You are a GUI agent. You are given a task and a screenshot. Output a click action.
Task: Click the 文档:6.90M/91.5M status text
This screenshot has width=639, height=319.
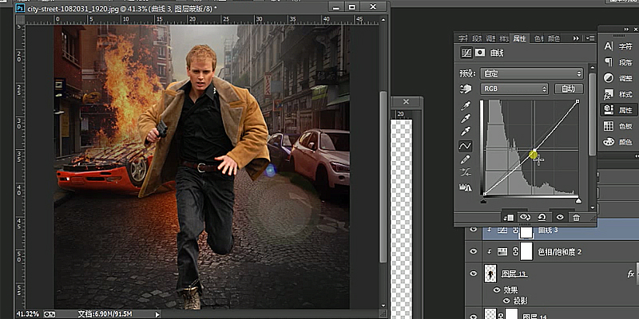click(x=105, y=314)
